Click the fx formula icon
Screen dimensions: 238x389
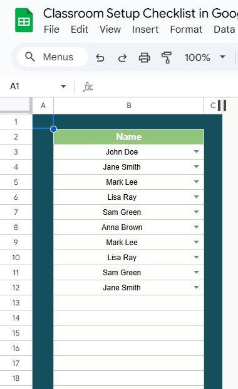click(88, 87)
